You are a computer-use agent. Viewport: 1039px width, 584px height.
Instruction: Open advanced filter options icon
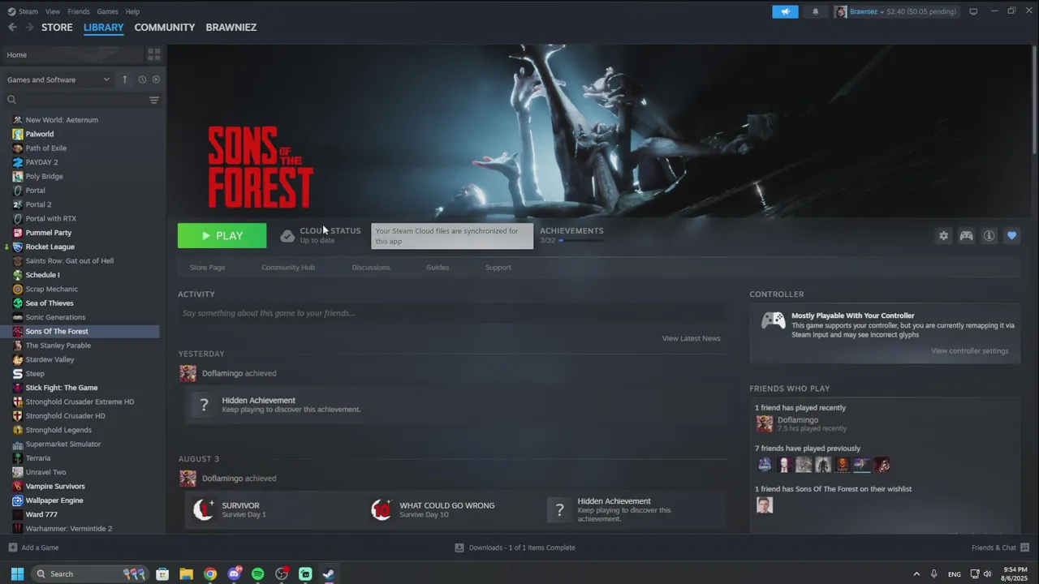coord(153,100)
